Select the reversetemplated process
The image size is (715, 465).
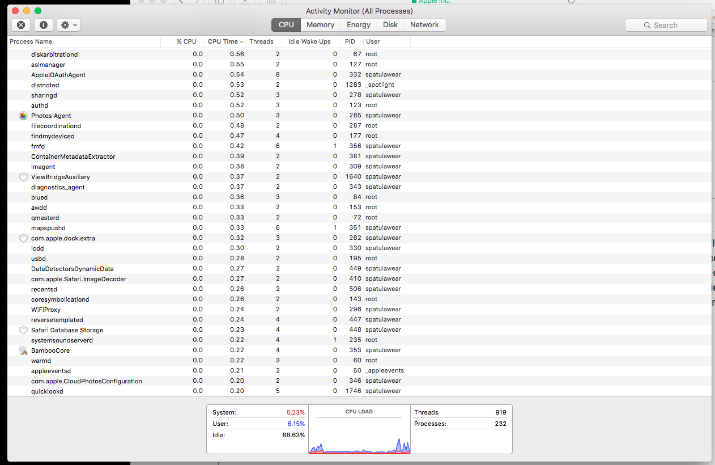[57, 320]
